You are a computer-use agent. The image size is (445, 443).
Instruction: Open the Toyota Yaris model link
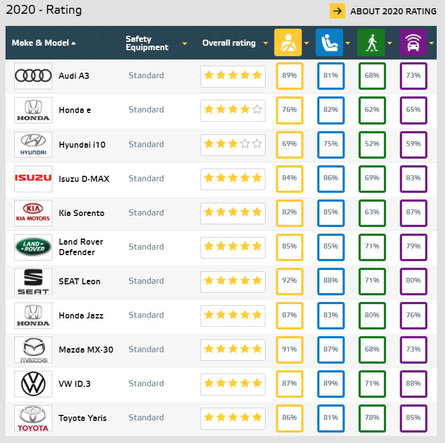83,418
